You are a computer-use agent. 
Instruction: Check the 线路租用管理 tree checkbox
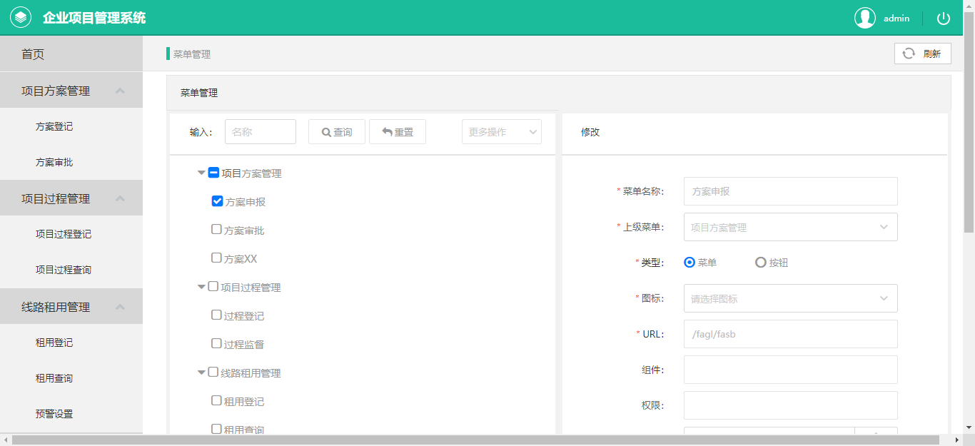click(213, 372)
